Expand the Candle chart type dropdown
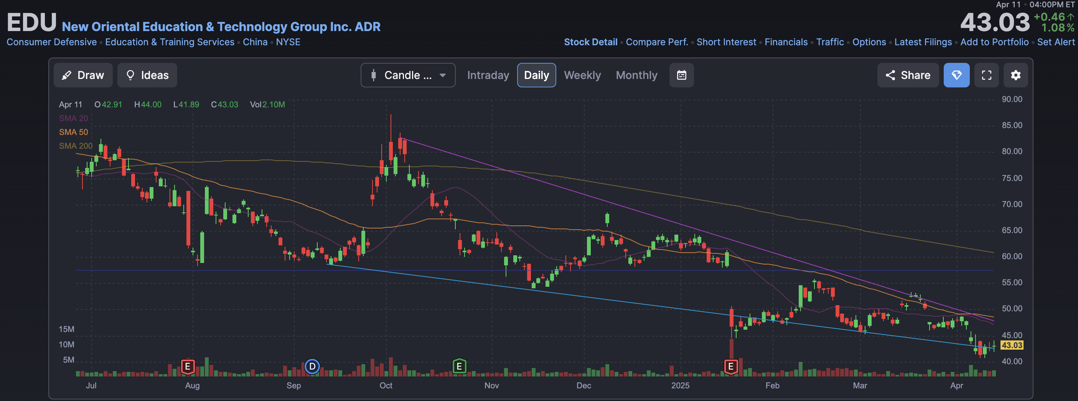The image size is (1078, 401). point(407,75)
